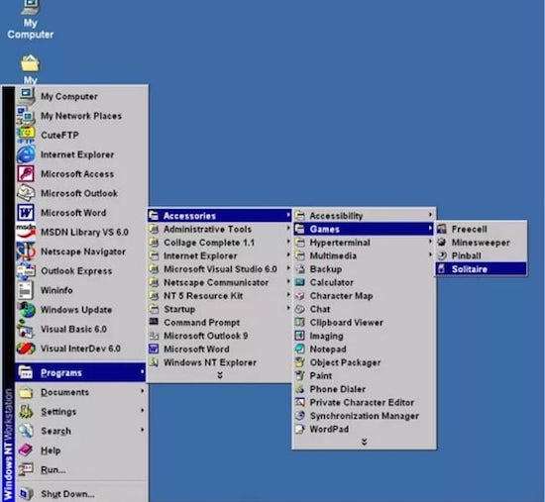Click the Internet Explorer icon

pyautogui.click(x=26, y=154)
